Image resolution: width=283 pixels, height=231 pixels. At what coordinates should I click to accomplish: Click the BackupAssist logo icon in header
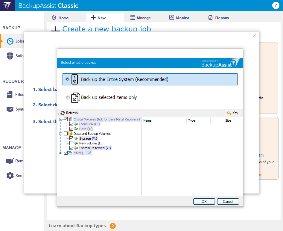click(7, 5)
